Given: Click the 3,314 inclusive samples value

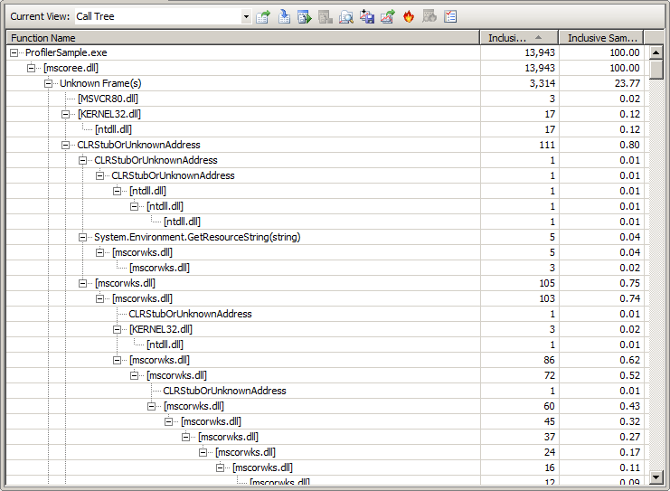Looking at the screenshot, I should [543, 83].
